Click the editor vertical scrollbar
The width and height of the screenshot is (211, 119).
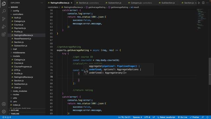210,71
